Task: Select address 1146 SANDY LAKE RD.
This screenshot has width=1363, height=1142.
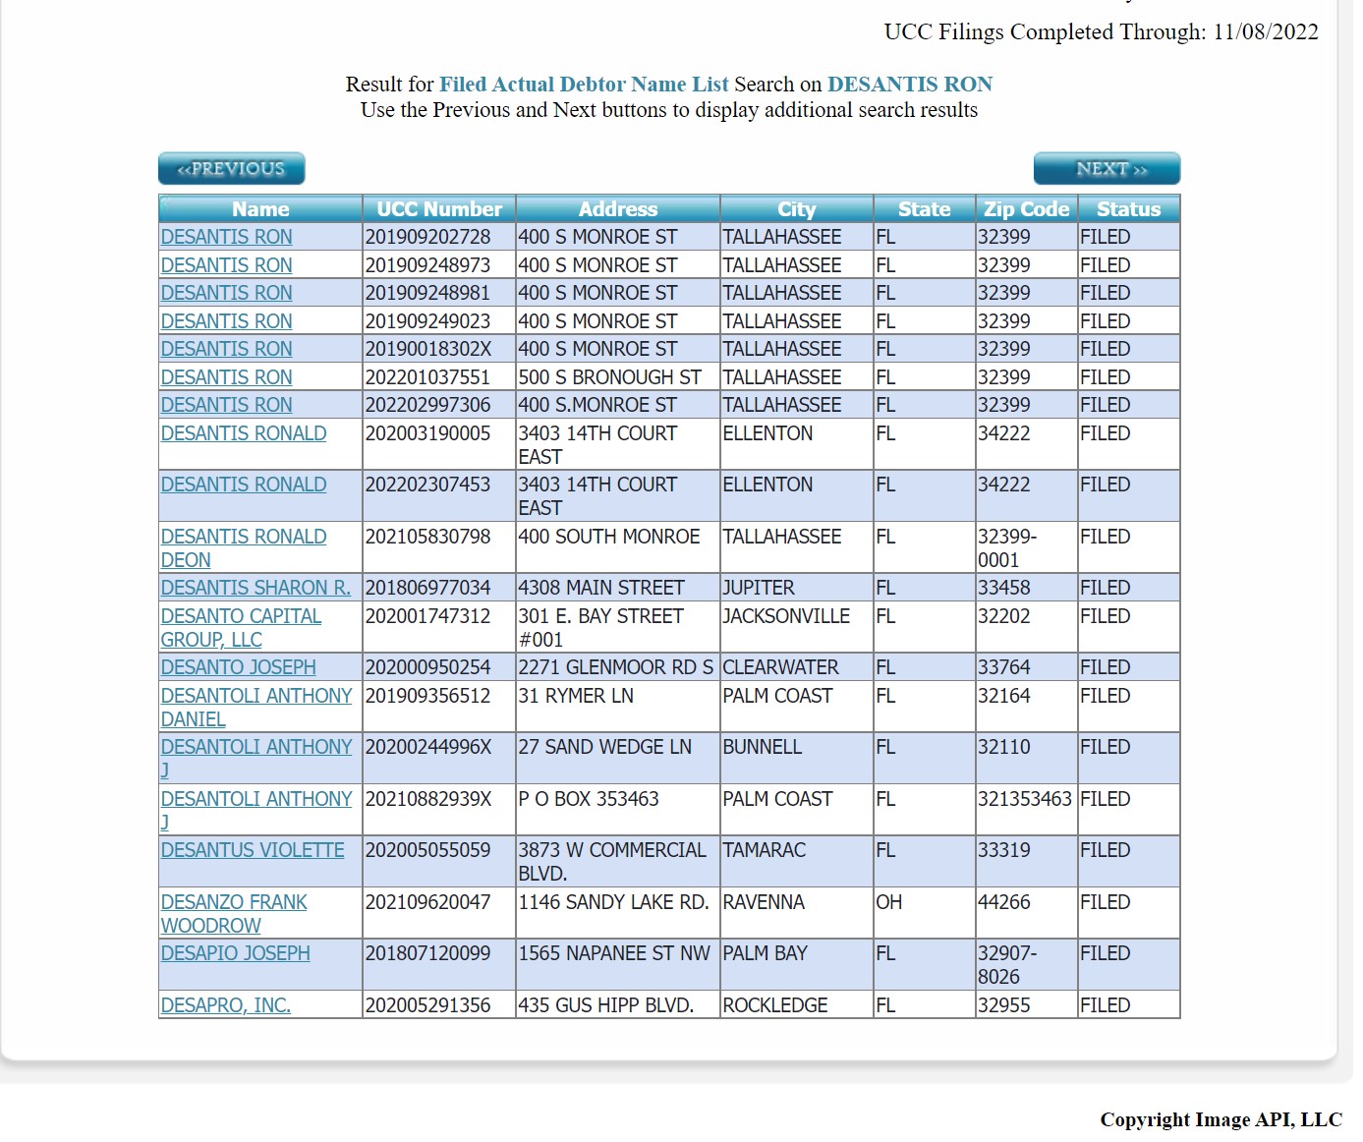Action: [x=618, y=913]
